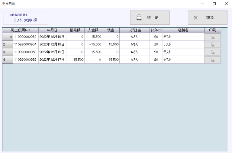232x153 pixels.
Task: Click the 閉じる button label text
Action: click(210, 18)
